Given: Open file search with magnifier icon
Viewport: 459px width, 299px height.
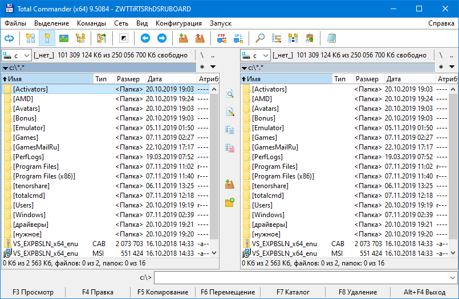Looking at the screenshot, I should pyautogui.click(x=259, y=38).
